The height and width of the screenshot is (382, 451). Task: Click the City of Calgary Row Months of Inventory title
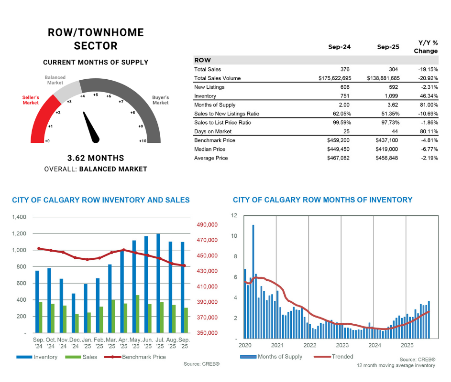click(x=322, y=200)
